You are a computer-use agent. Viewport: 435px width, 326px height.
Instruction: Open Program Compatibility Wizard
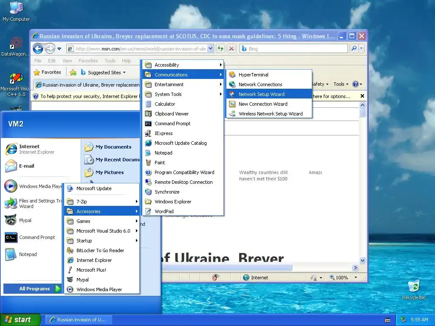(183, 172)
